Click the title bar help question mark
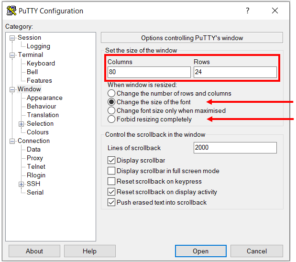 tap(247, 11)
